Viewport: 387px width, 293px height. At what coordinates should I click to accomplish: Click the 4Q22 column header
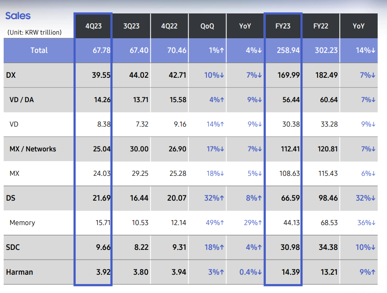[x=170, y=26]
